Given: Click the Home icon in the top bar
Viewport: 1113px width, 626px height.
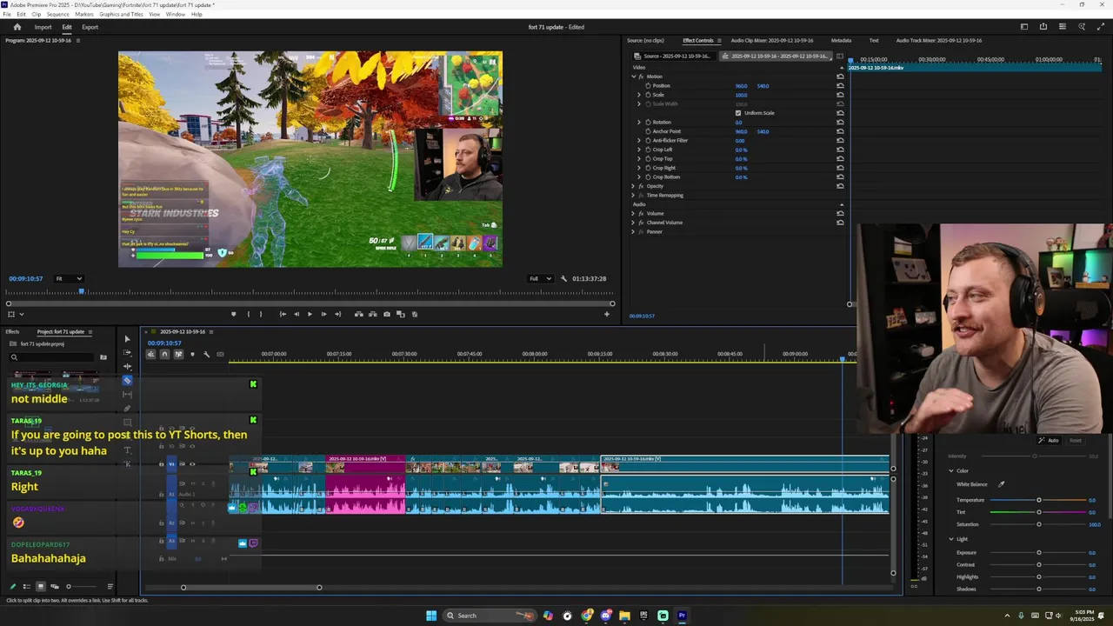Looking at the screenshot, I should tap(17, 27).
